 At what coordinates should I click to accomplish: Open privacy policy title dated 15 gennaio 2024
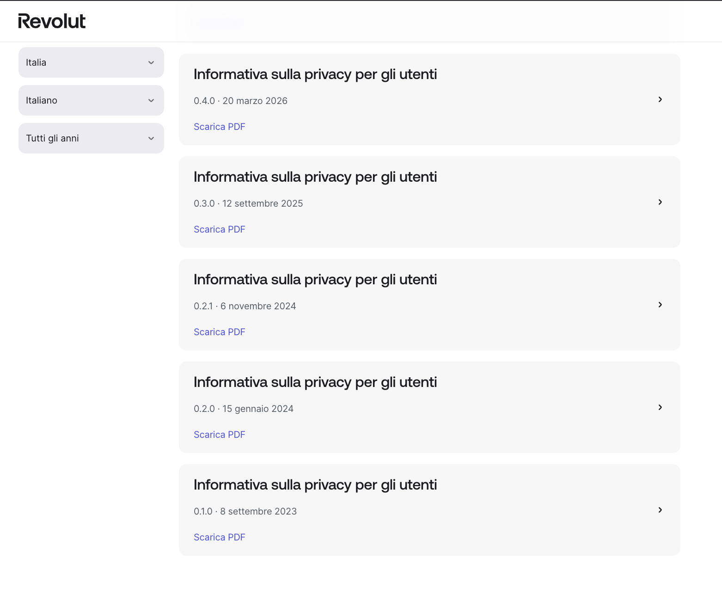point(315,382)
